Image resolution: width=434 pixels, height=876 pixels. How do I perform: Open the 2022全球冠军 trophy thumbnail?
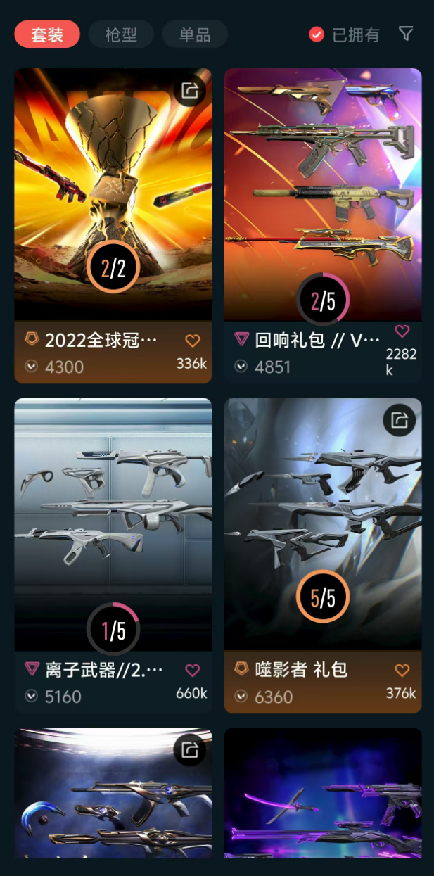113,194
